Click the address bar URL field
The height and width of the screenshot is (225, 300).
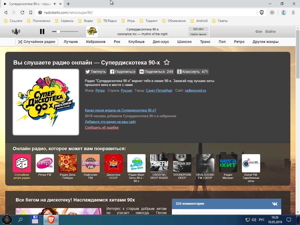click(x=145, y=12)
